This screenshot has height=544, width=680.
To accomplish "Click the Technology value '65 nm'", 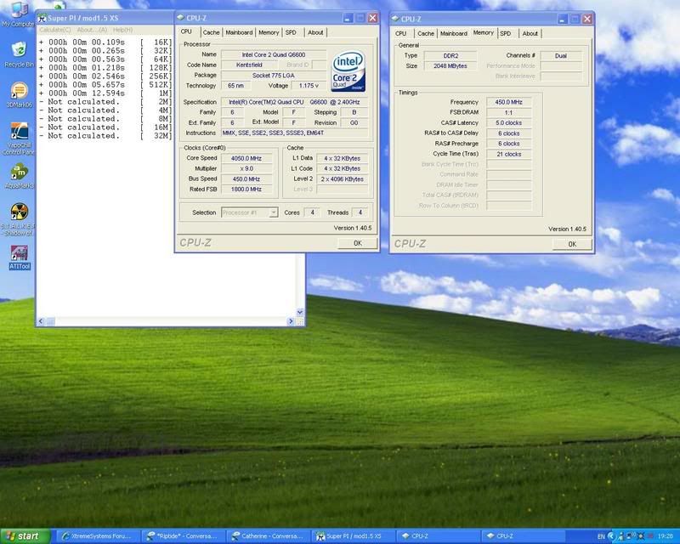I will point(235,86).
